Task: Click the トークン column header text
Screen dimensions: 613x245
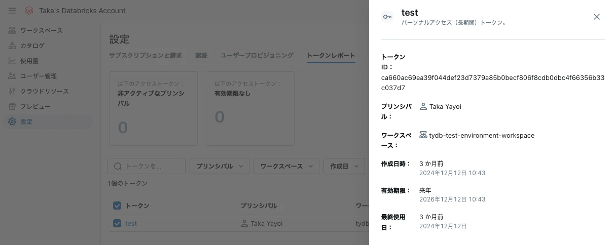Action: point(137,206)
